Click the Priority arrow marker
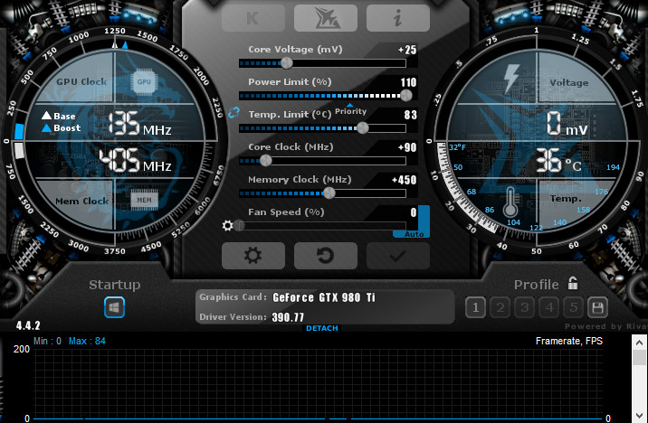The width and height of the screenshot is (648, 423). pyautogui.click(x=350, y=106)
